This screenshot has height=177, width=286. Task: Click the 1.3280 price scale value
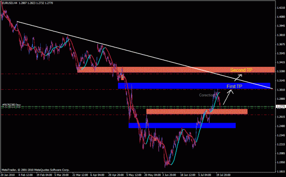(x=281, y=71)
